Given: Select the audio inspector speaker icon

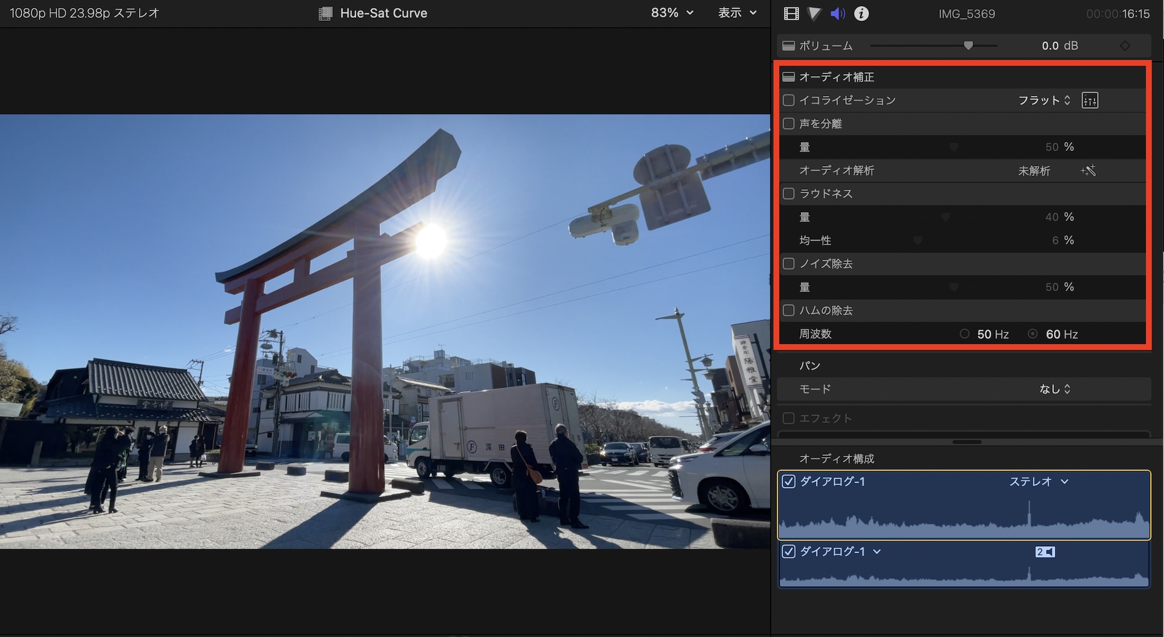Looking at the screenshot, I should pyautogui.click(x=837, y=13).
